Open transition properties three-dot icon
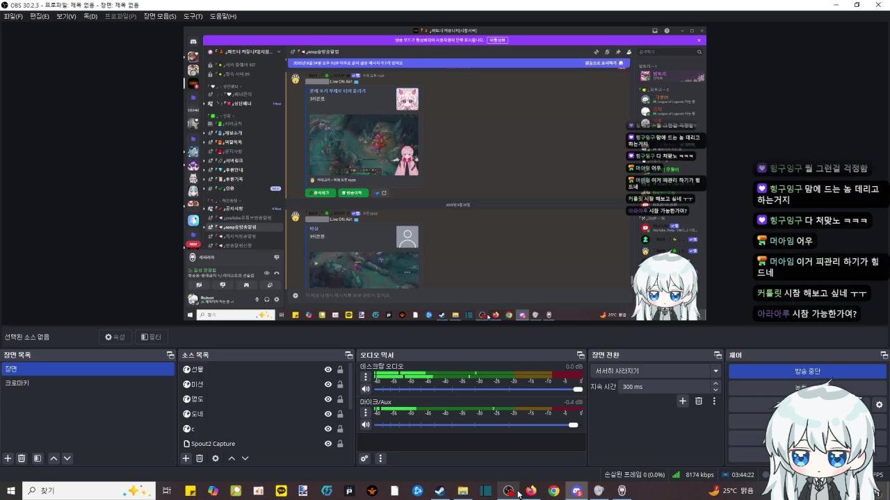Viewport: 890px width, 500px height. (714, 401)
